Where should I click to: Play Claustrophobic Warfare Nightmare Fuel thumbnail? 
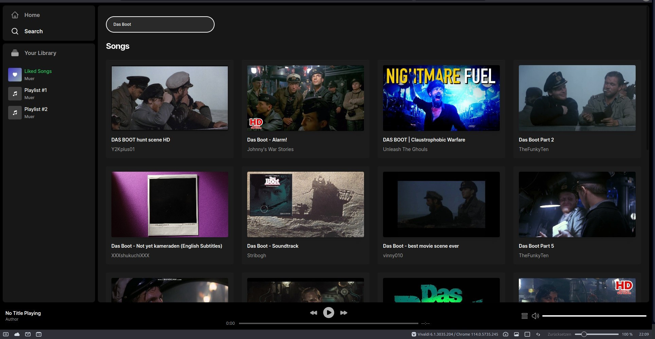click(x=441, y=98)
